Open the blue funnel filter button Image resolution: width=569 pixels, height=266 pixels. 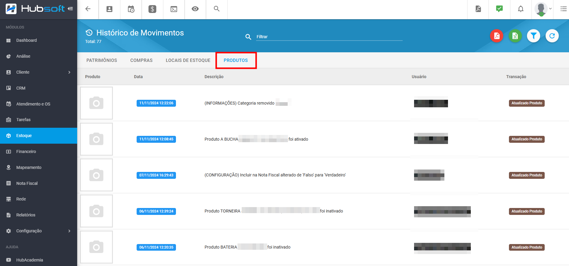(534, 36)
